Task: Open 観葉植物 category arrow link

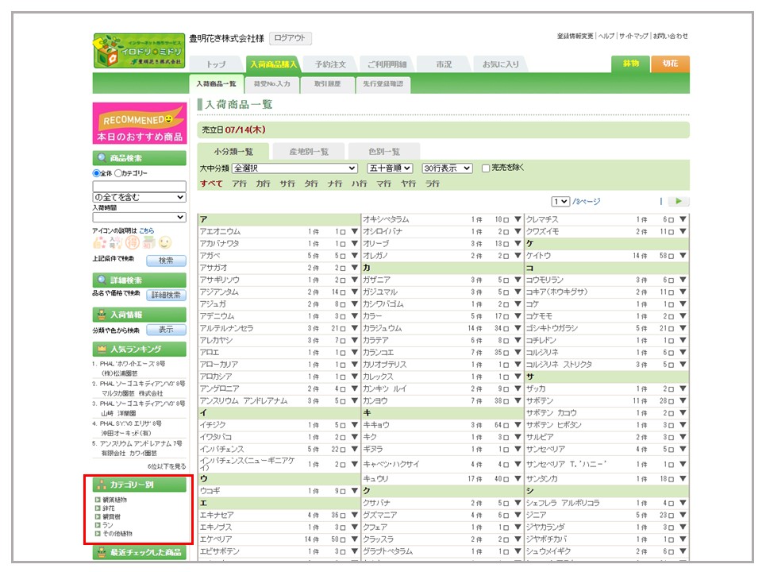Action: click(98, 500)
